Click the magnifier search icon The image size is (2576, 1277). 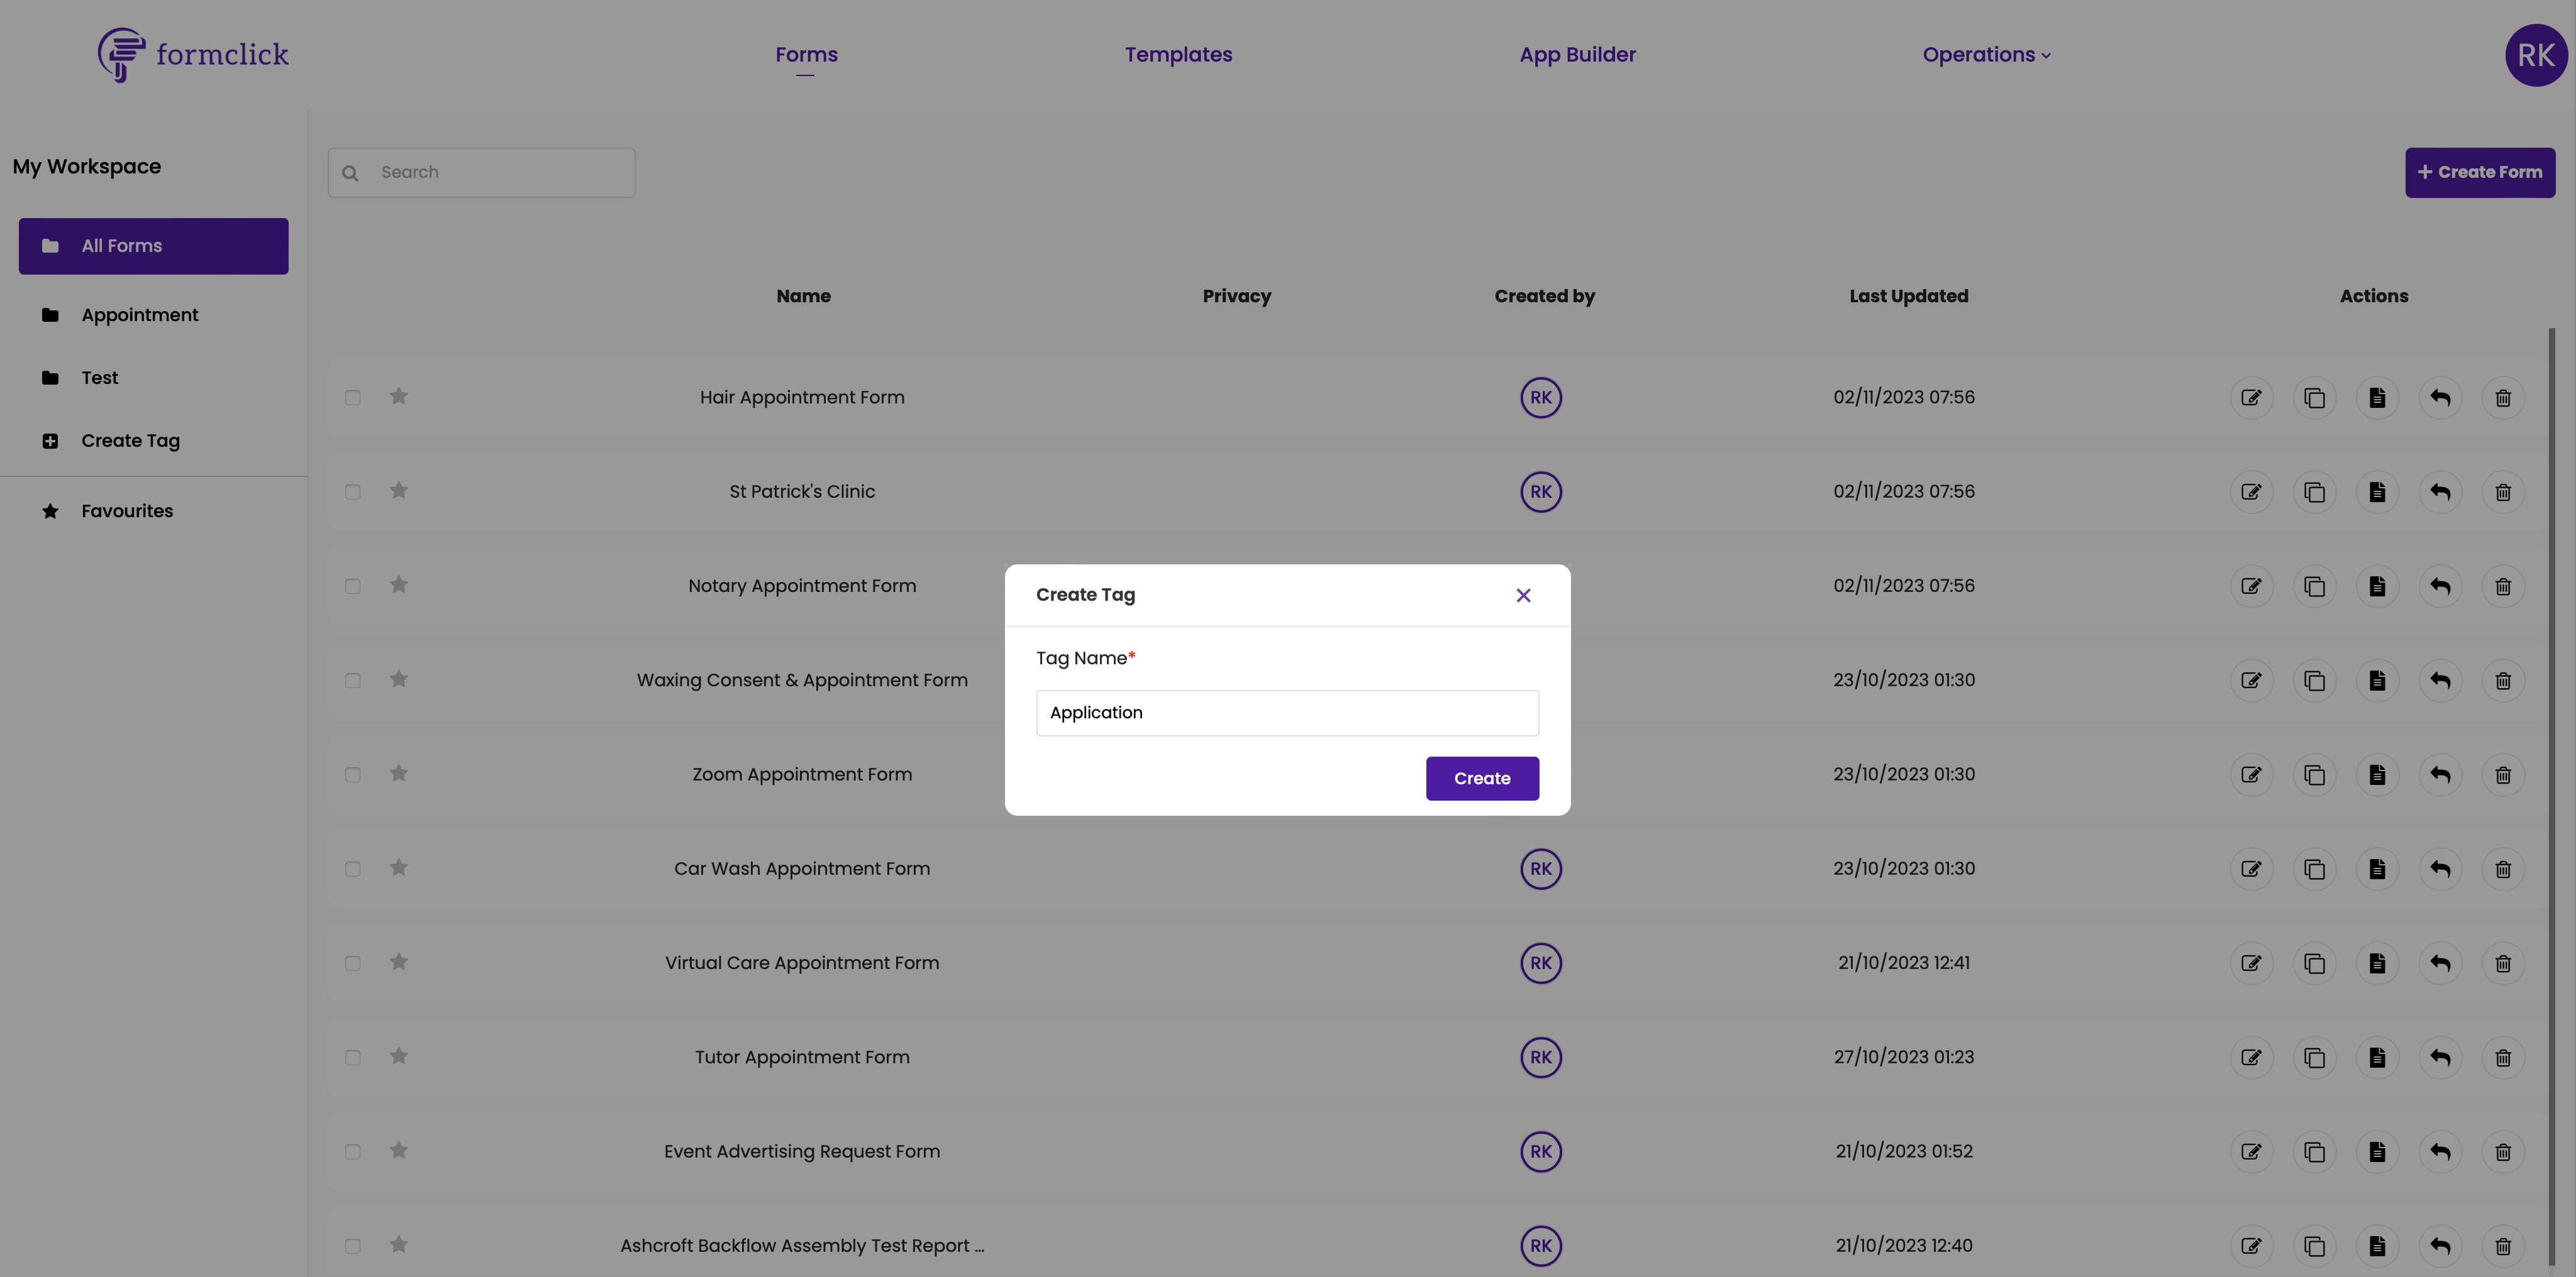click(x=350, y=174)
